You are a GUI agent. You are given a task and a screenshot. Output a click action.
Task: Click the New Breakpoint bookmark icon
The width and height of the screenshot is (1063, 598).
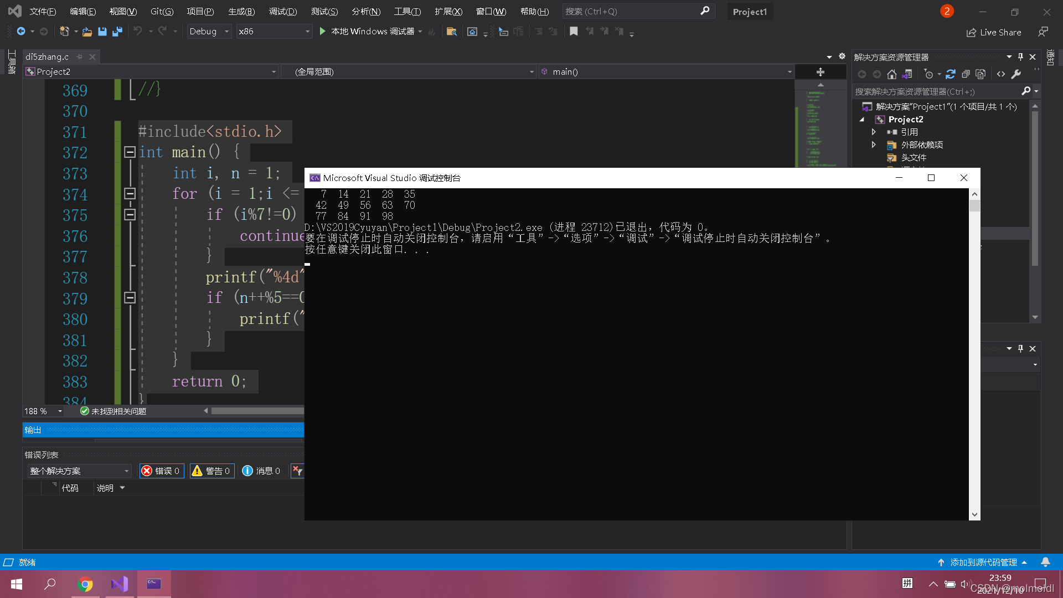point(575,32)
